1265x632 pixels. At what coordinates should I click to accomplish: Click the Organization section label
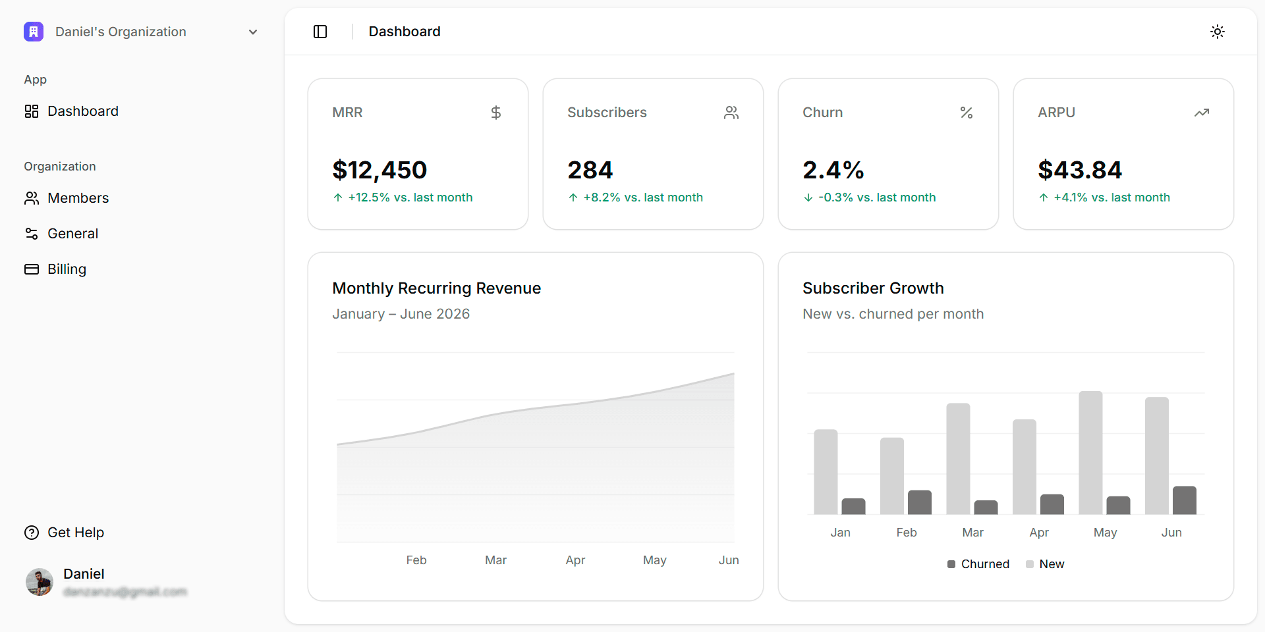pos(60,167)
